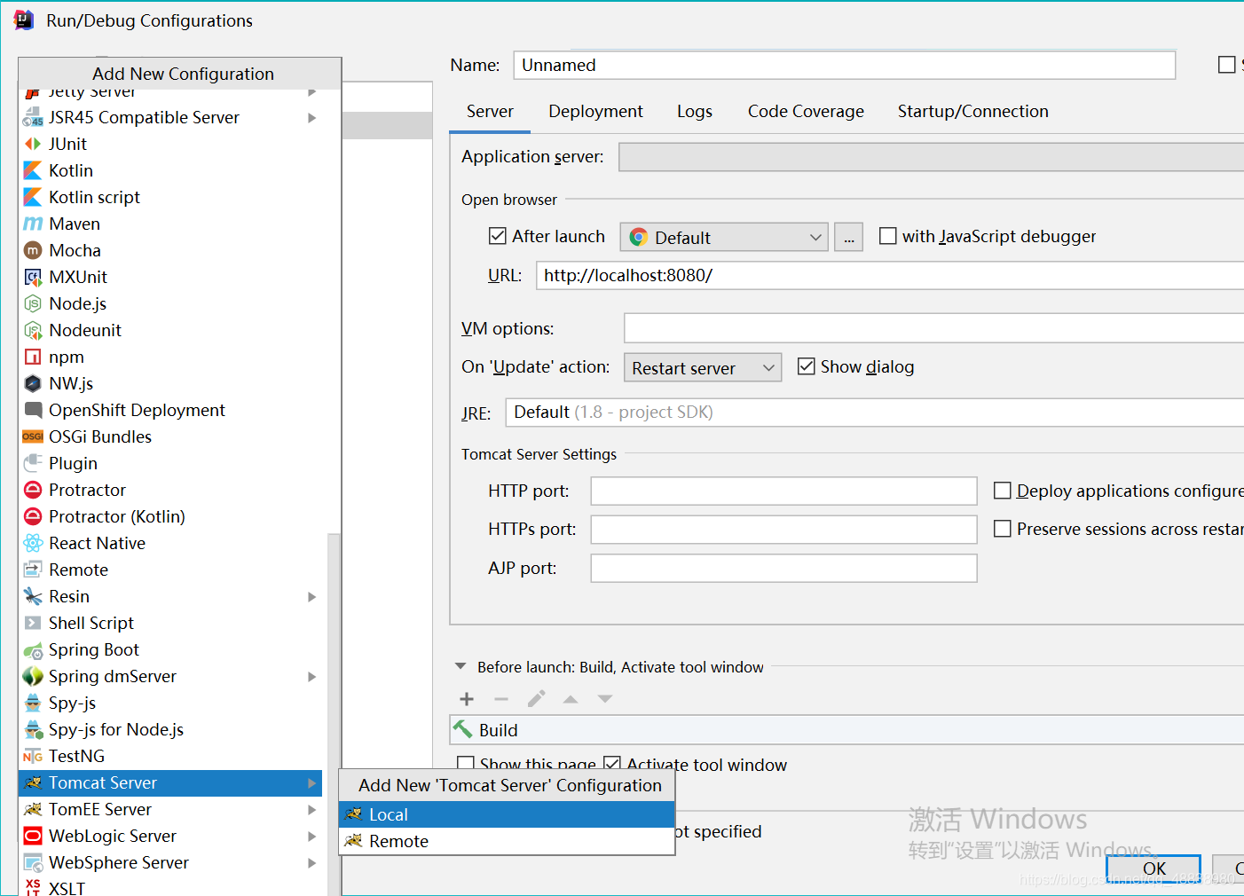This screenshot has height=896, width=1244.
Task: Switch to the Deployment tab
Action: [x=595, y=112]
